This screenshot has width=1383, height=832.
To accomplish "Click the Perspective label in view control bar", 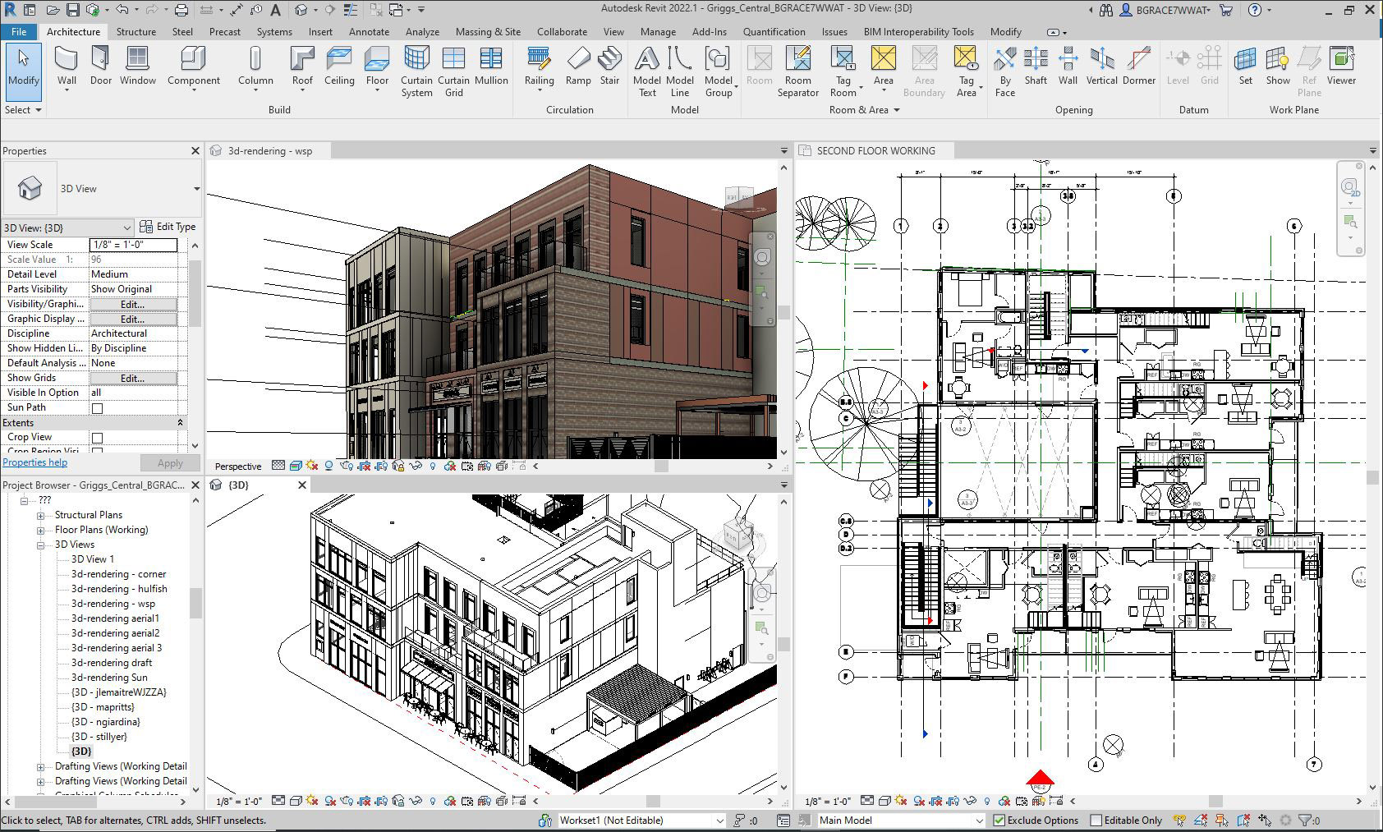I will [x=238, y=467].
